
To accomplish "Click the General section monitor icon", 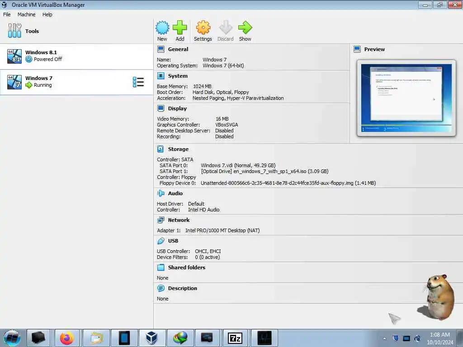I will point(161,49).
